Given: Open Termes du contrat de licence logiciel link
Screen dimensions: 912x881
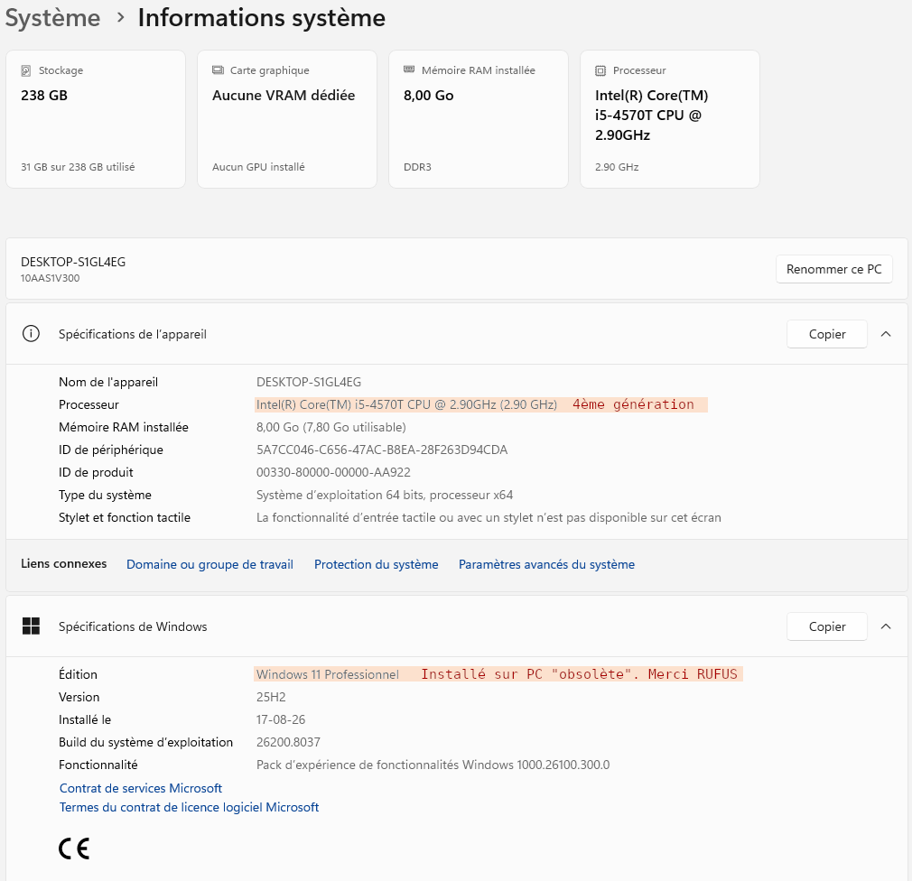Looking at the screenshot, I should coord(189,807).
